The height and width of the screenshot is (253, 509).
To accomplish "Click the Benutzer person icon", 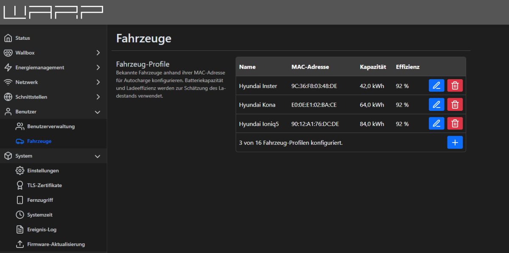I will 8,112.
